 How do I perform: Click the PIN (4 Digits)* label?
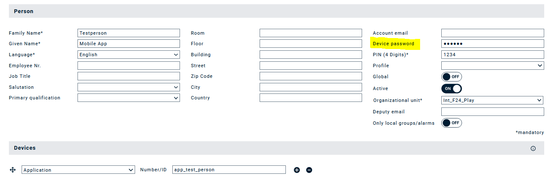point(390,55)
